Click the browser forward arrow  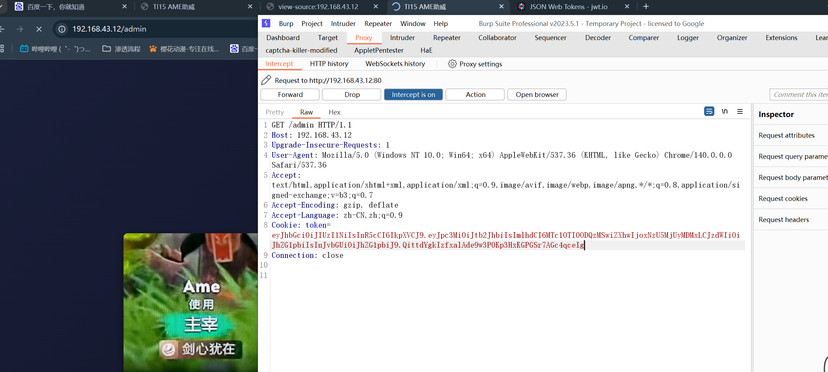[x=20, y=29]
